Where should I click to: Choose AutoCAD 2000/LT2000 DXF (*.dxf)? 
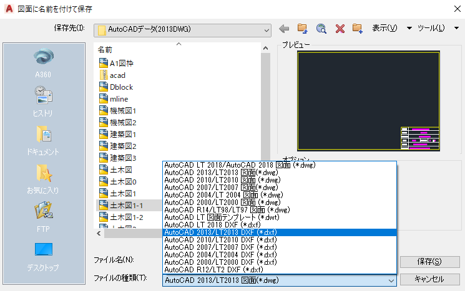[x=280, y=262]
